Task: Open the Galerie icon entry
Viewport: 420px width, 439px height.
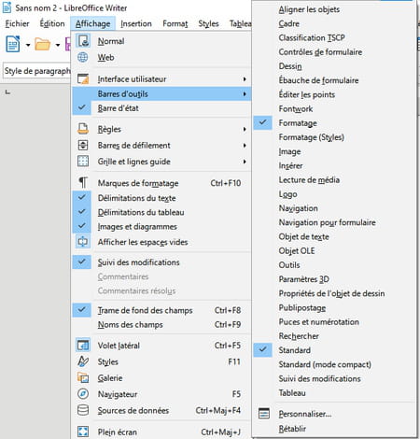Action: click(x=83, y=377)
